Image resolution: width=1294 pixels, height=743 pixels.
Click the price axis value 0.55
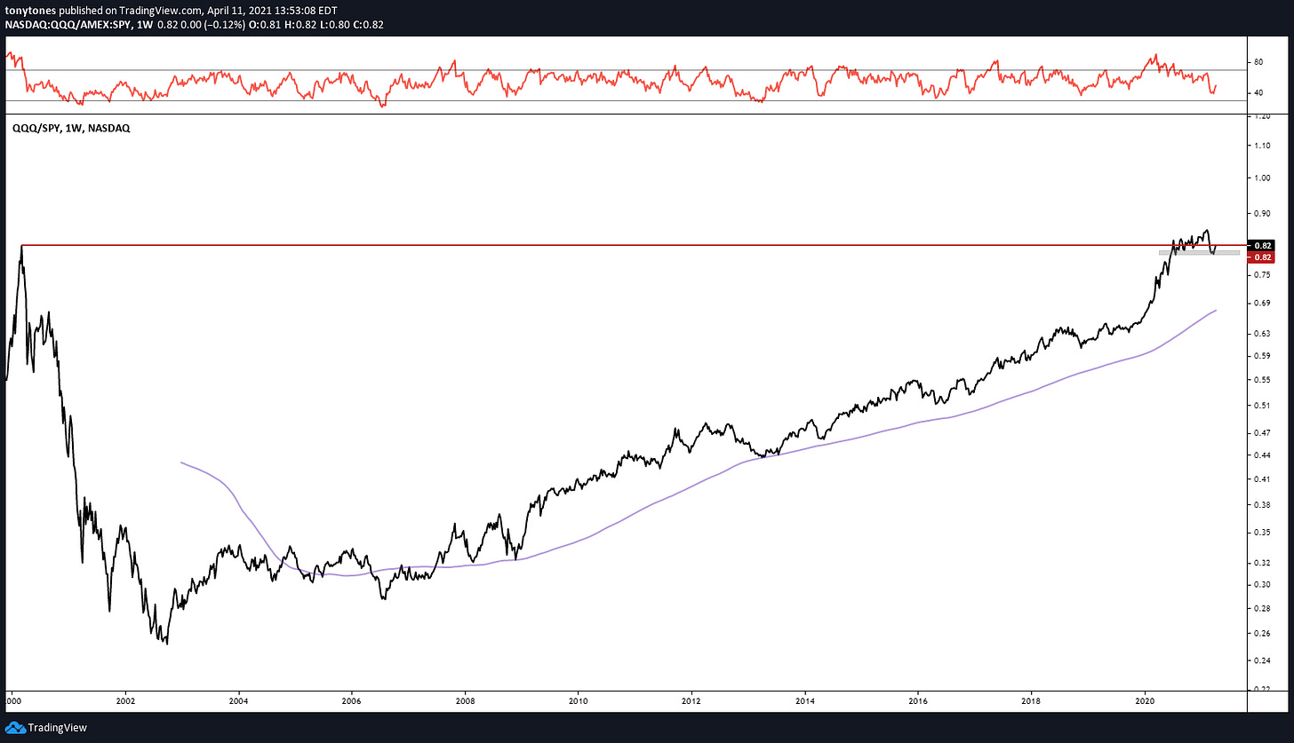coord(1261,380)
